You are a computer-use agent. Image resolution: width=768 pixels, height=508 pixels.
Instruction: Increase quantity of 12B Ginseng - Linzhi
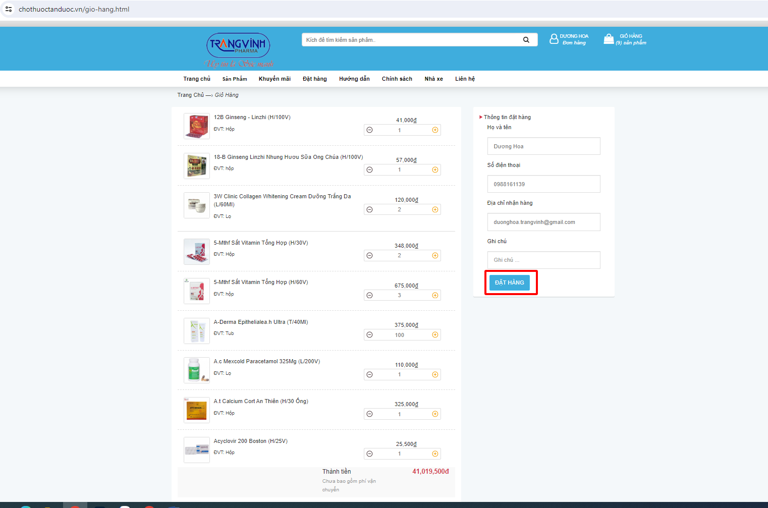click(x=435, y=130)
